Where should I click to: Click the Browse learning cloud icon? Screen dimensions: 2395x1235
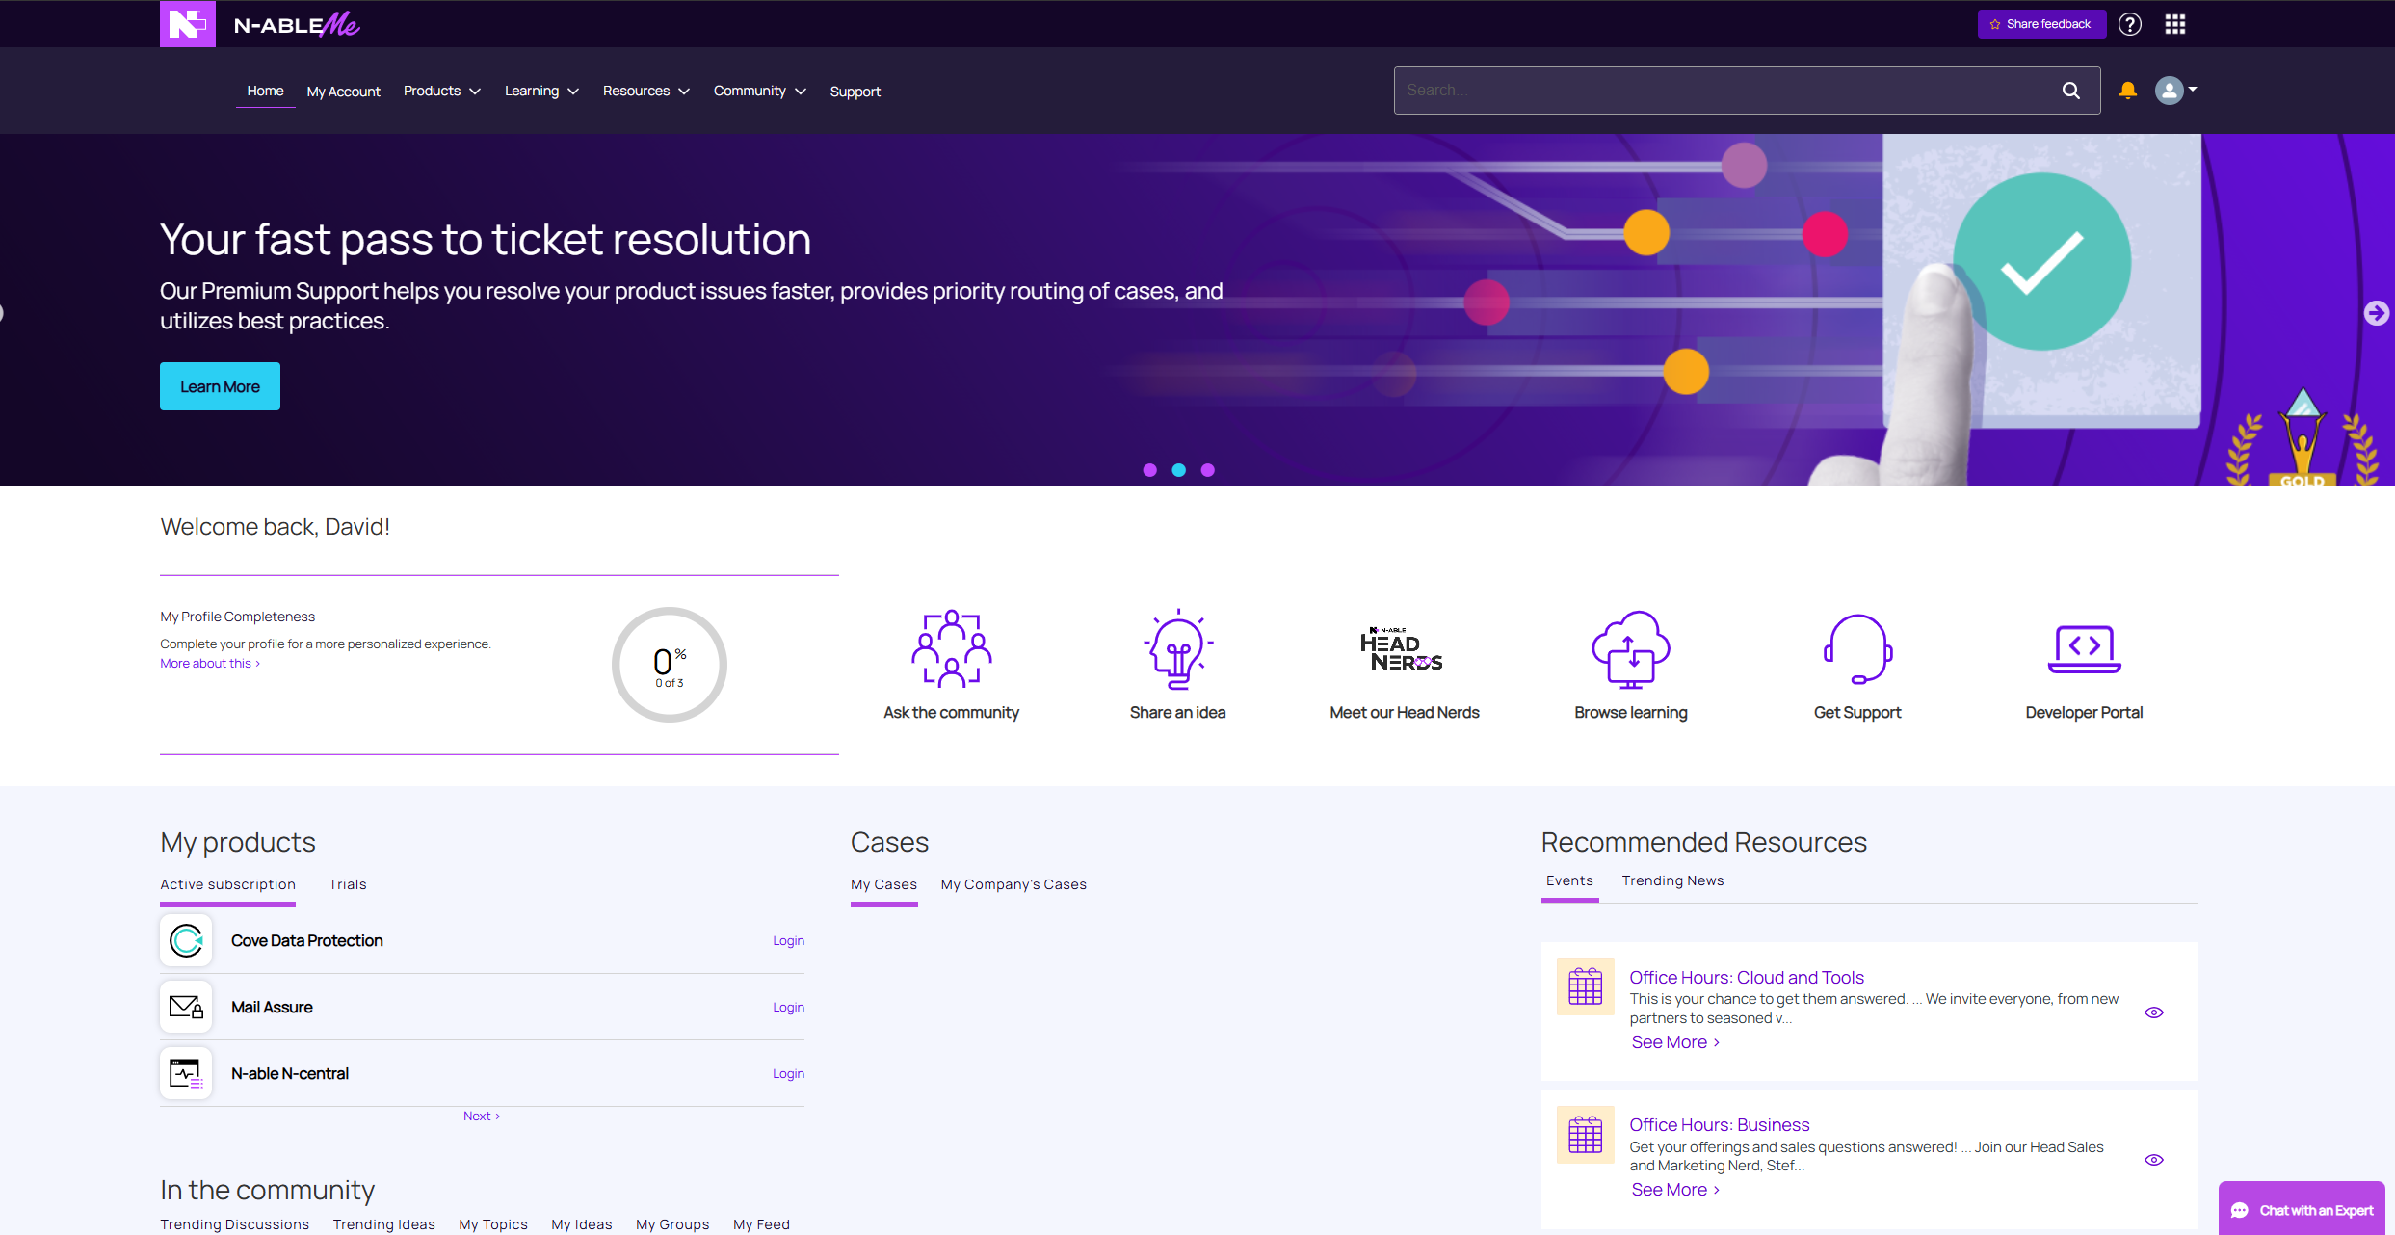[1630, 648]
